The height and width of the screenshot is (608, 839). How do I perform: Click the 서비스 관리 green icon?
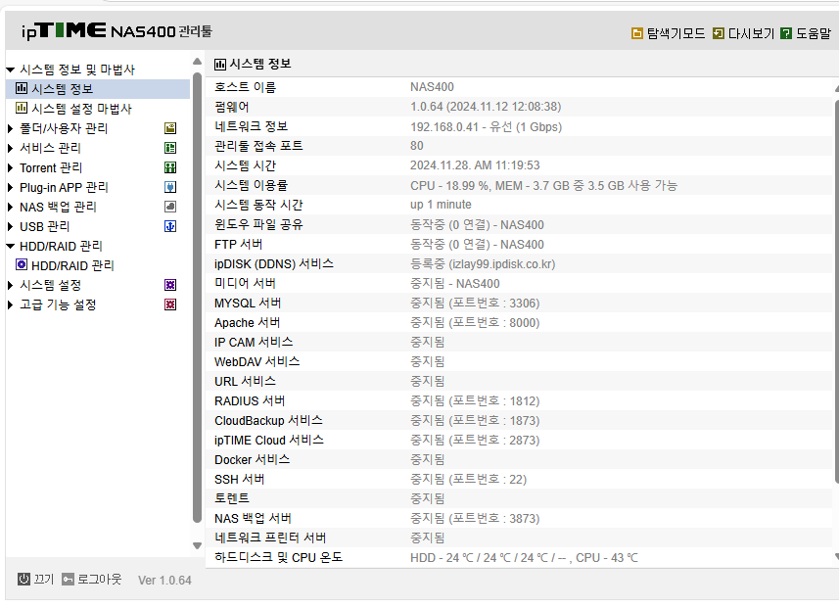(170, 148)
